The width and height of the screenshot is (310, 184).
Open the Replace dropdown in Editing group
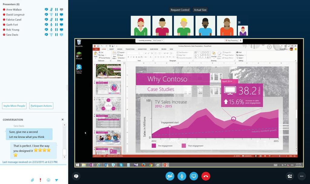(x=241, y=55)
